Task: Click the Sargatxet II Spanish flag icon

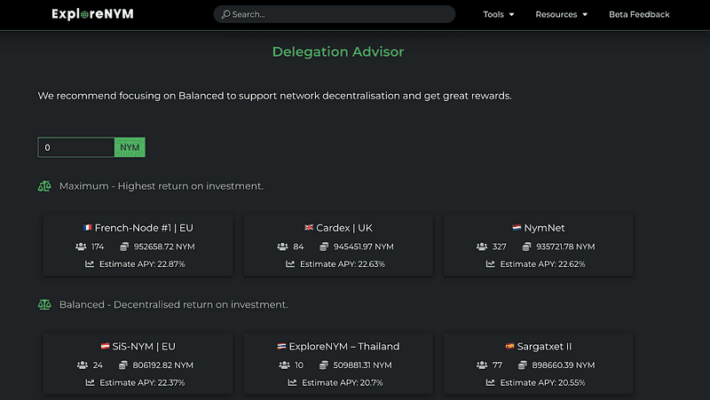Action: pos(509,347)
